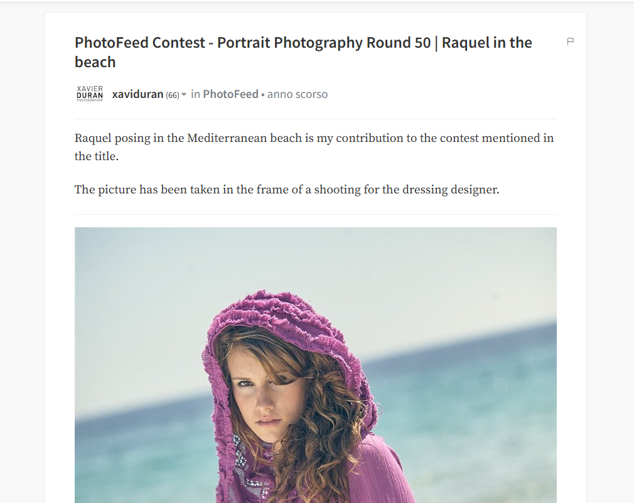The image size is (634, 503).
Task: Click the sea background of the portrait
Action: point(465,404)
